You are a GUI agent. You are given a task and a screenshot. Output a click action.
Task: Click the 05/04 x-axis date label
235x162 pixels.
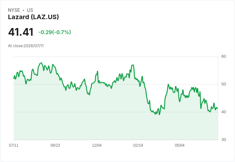pos(180,145)
